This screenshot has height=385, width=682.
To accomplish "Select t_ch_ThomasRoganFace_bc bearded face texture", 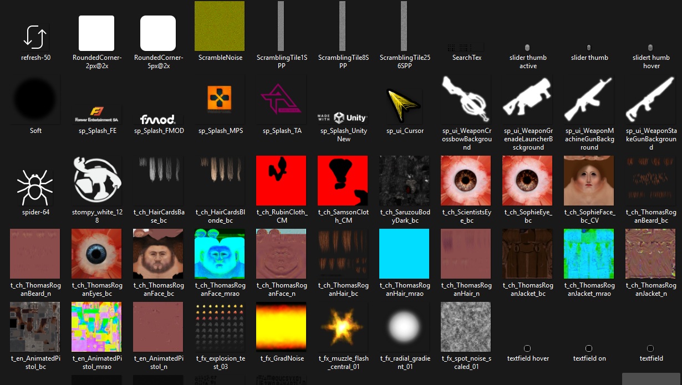I will coord(158,254).
